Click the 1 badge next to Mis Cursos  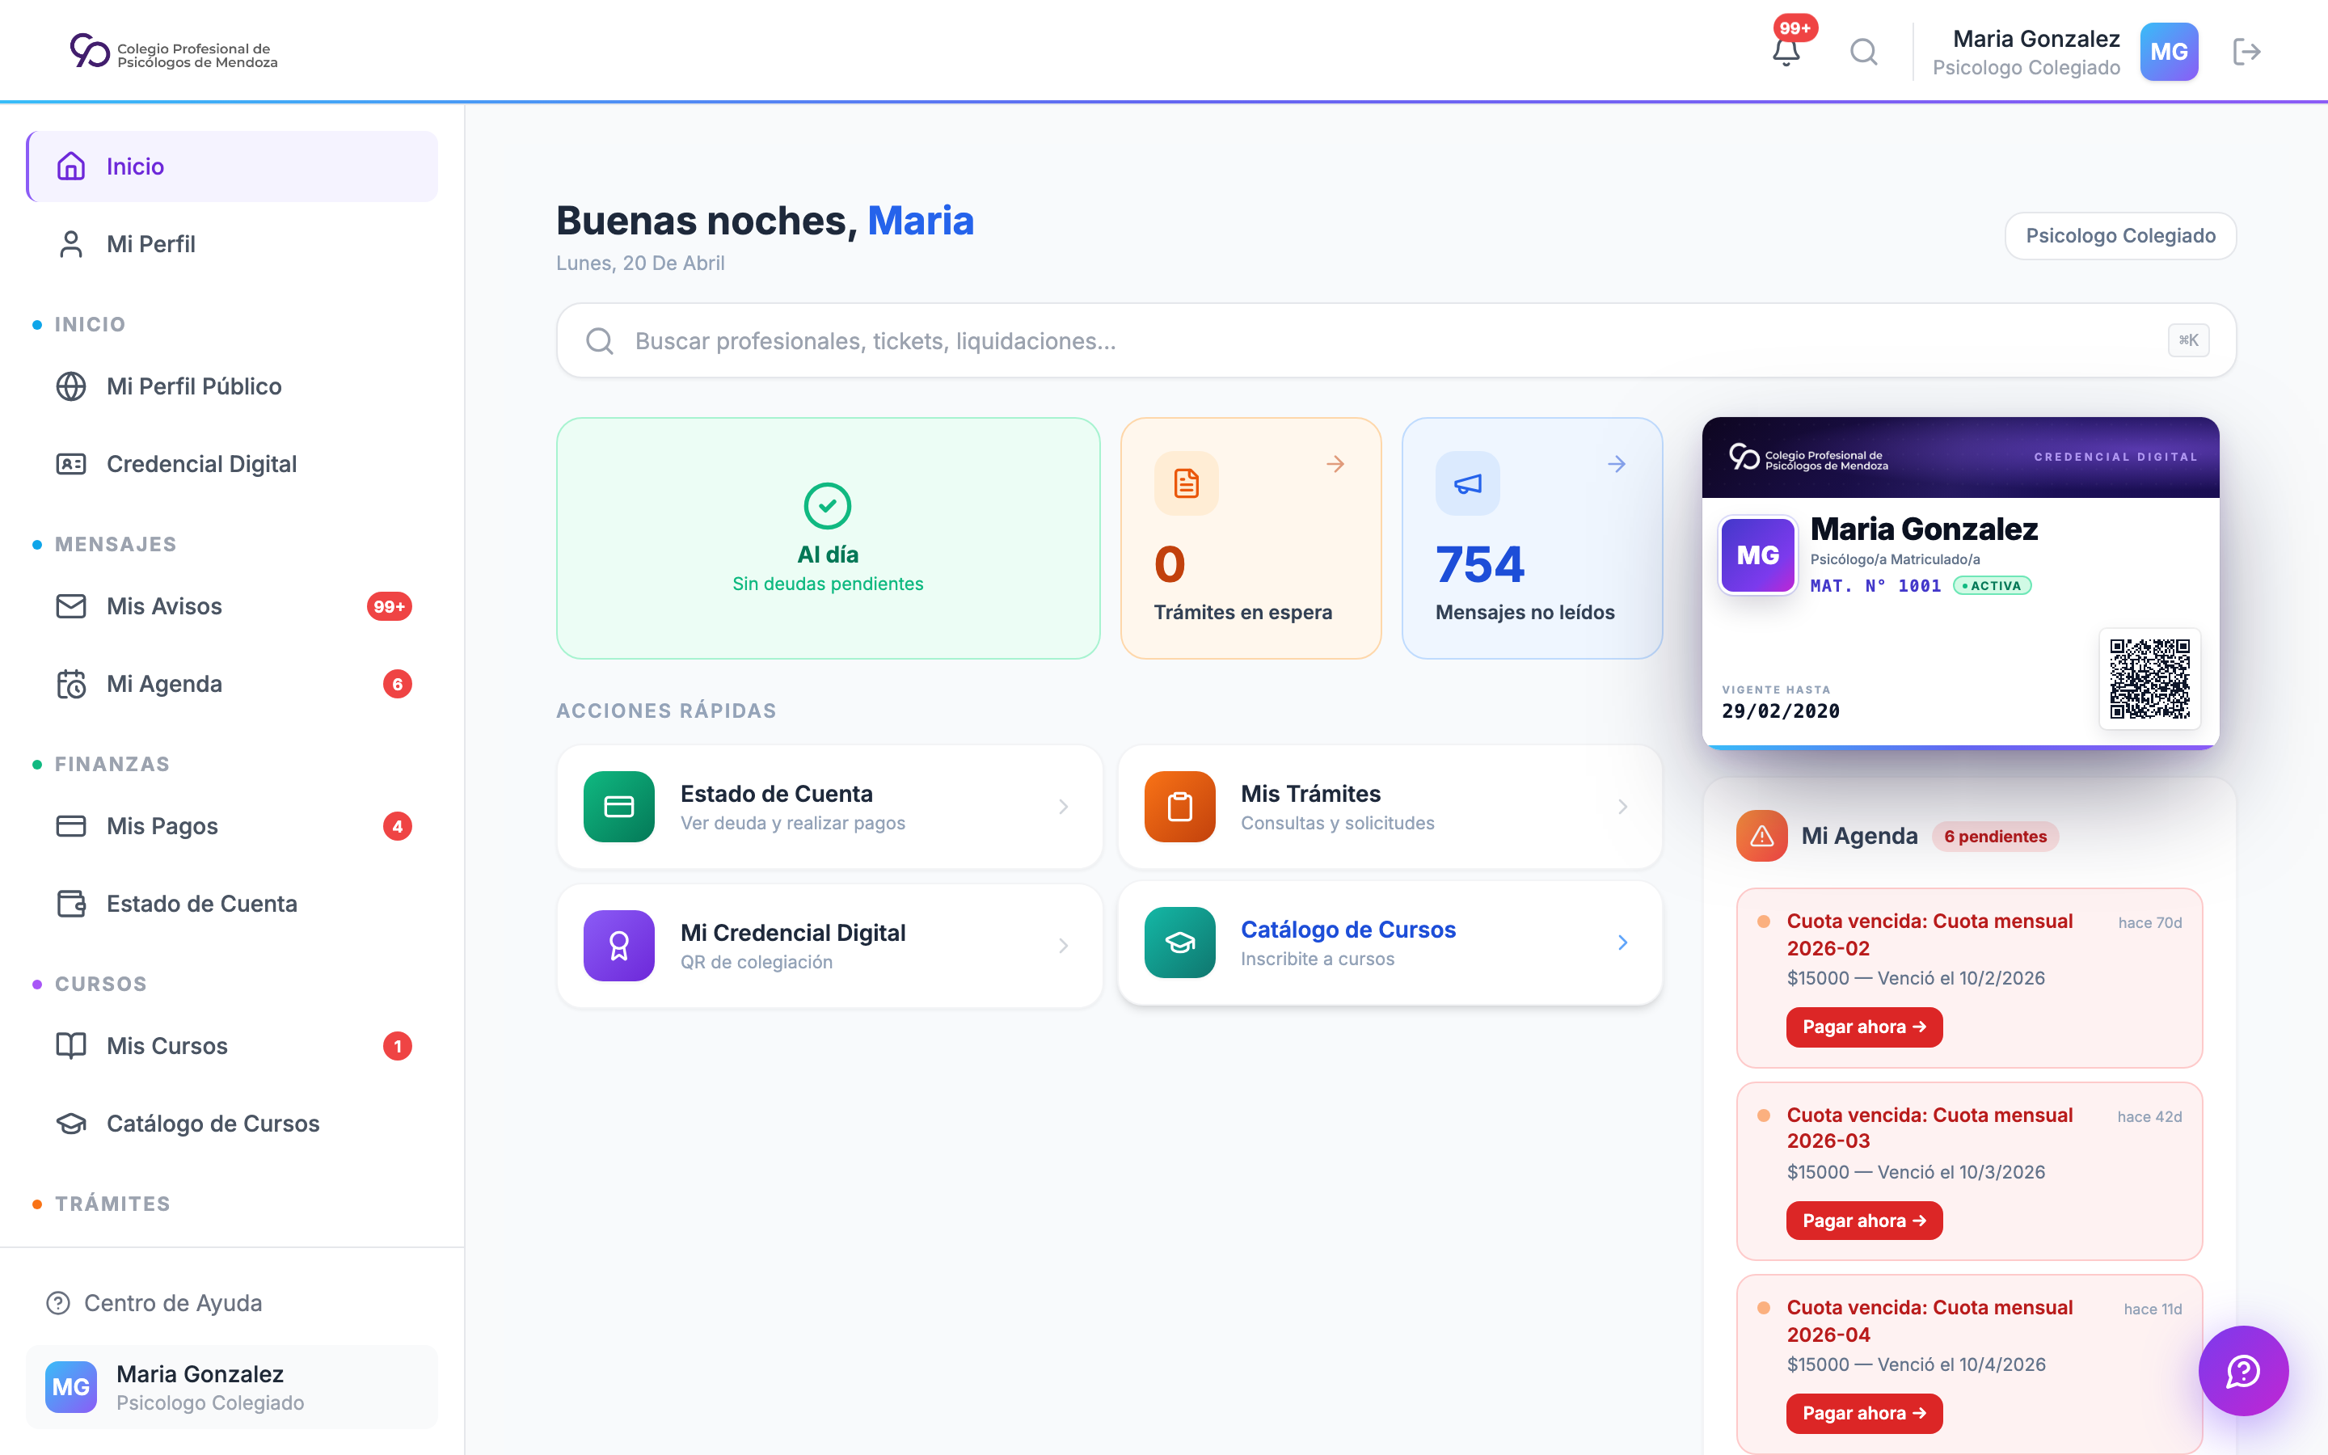pyautogui.click(x=398, y=1046)
